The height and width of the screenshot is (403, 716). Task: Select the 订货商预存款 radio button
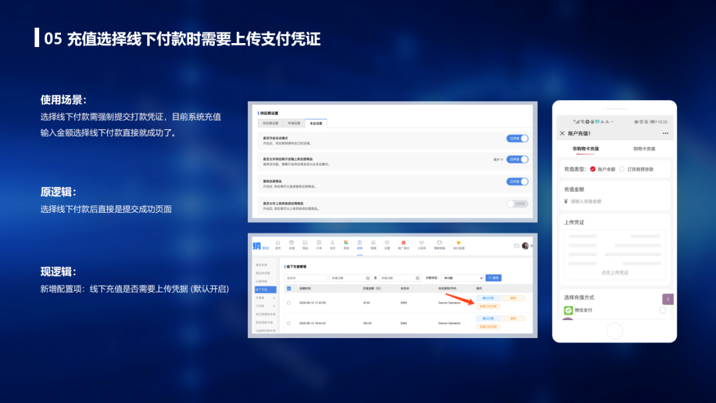coord(622,169)
